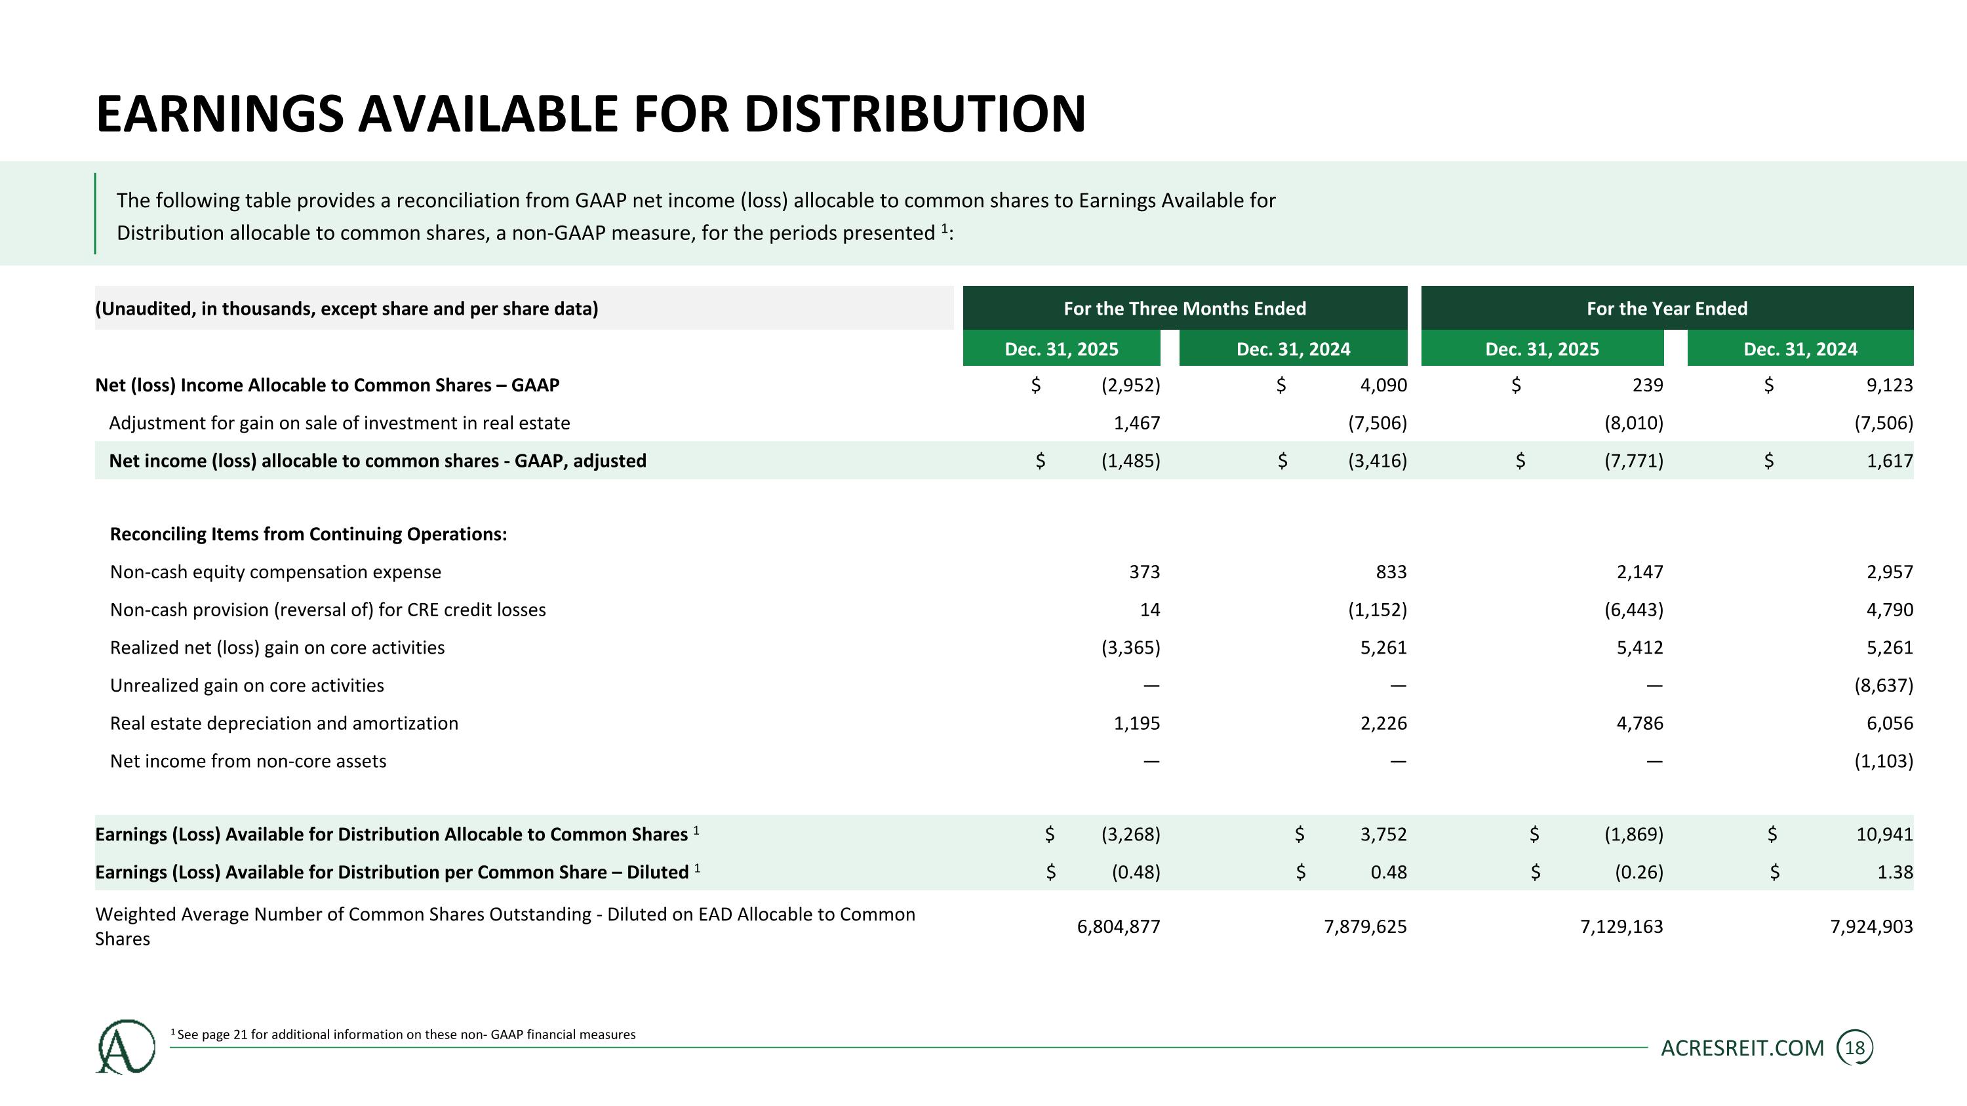Screen dimensions: 1967x1106
Task: Click the footnote about page 21
Action: pos(403,1035)
